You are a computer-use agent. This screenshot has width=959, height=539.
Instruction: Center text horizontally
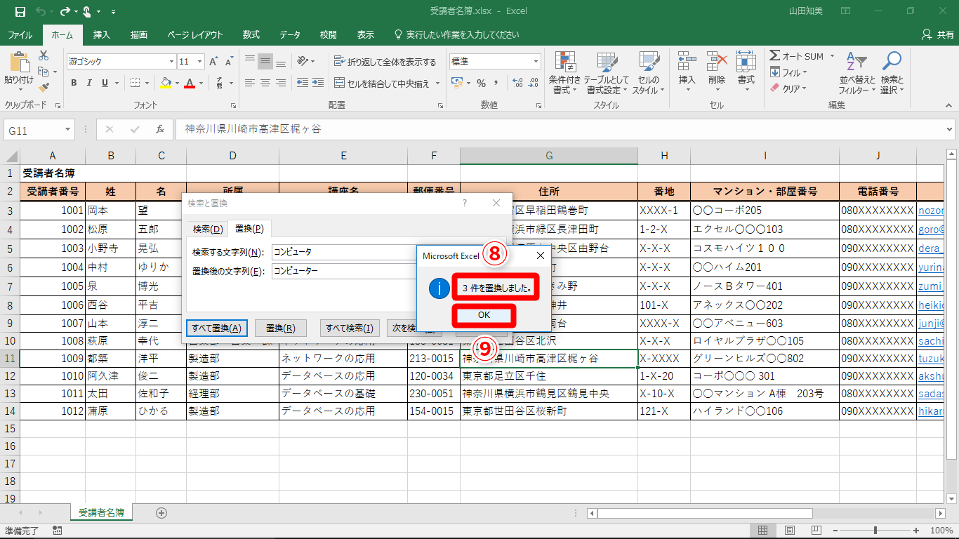click(265, 83)
